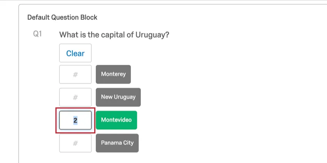The image size is (327, 163).
Task: Click the highlighted number 2 in rank box
Action: (75, 120)
